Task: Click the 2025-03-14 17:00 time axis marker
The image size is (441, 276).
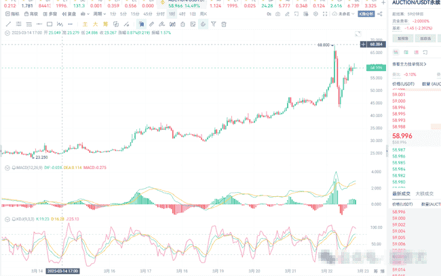Action: (62, 271)
